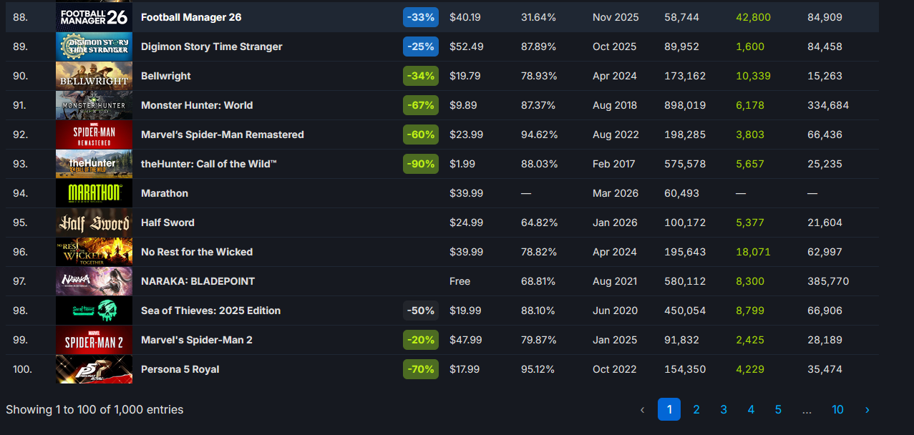Open the Marathon game thumbnail
The height and width of the screenshot is (435, 914).
tap(94, 193)
